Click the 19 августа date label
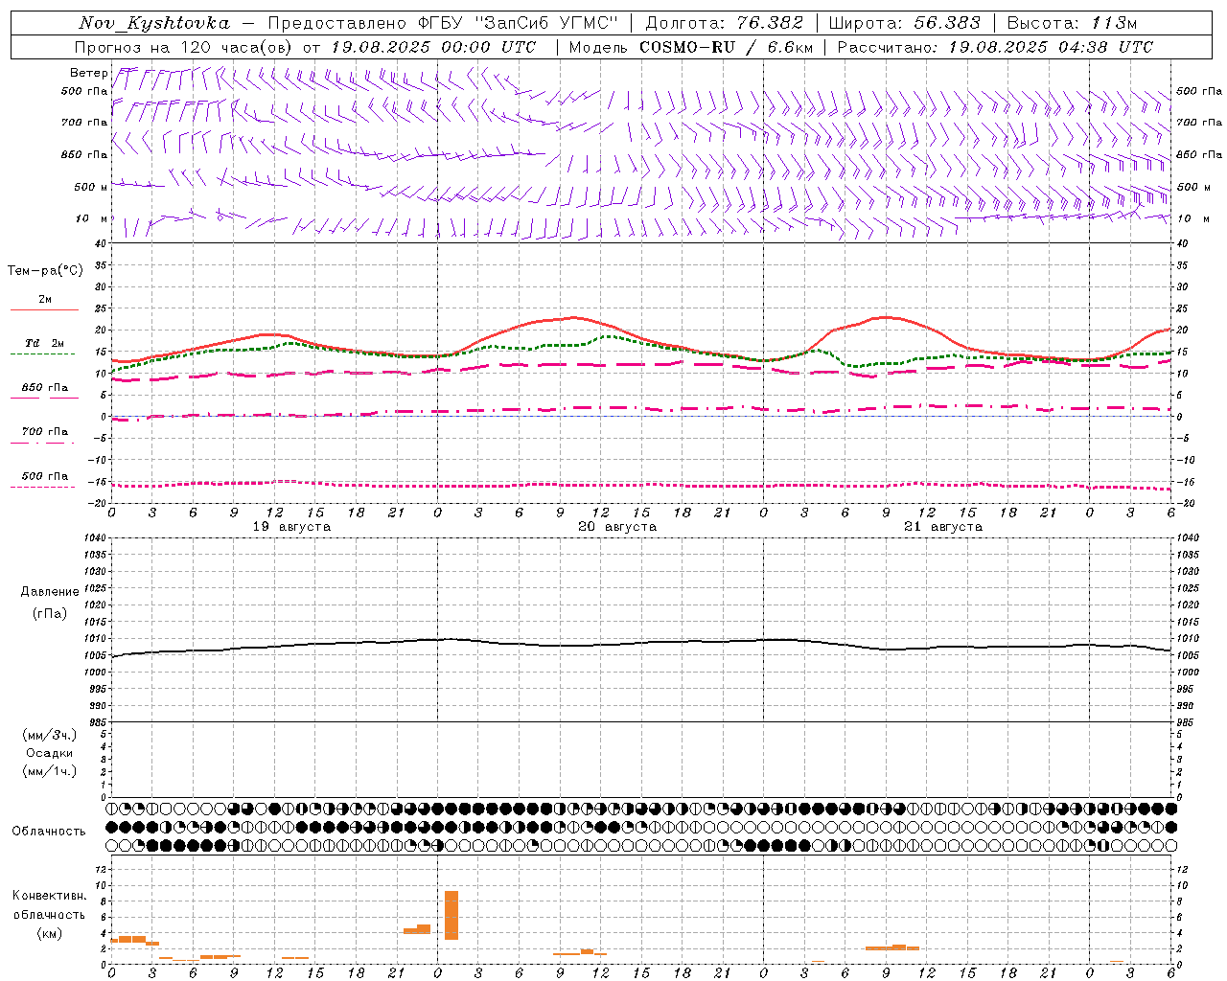1227x981 pixels. 291,527
